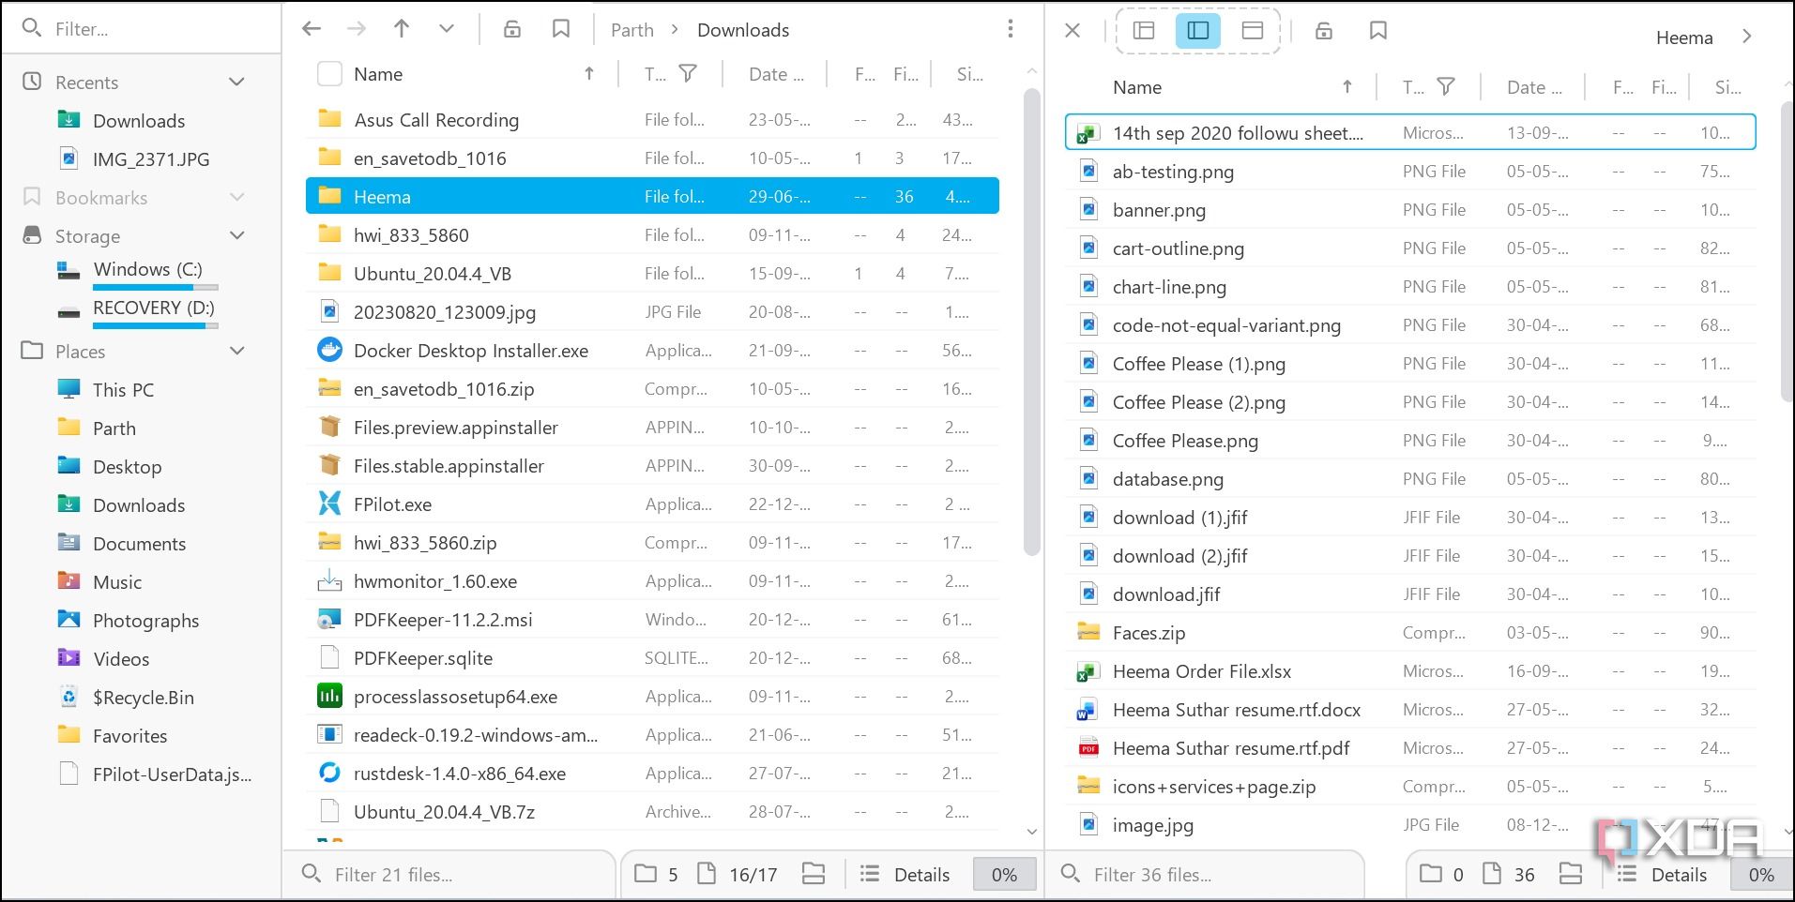Open the Heema folder row in Downloads
This screenshot has width=1795, height=902.
tap(382, 197)
